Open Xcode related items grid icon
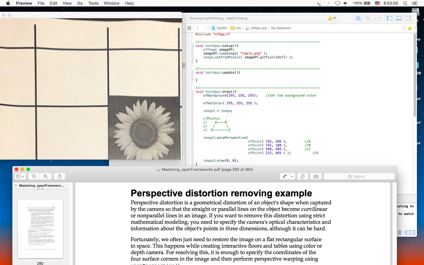Screen dimensions: 424x265 (x=189, y=28)
